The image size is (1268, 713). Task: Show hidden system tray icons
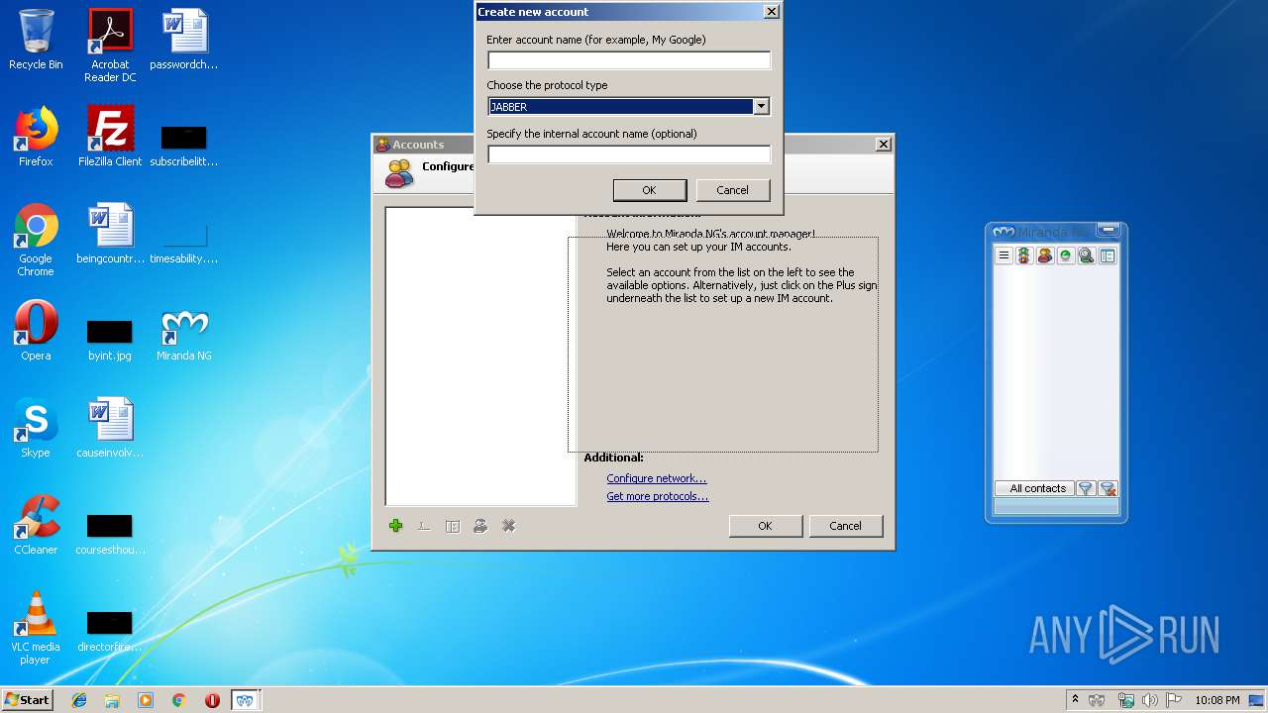[x=1075, y=700]
